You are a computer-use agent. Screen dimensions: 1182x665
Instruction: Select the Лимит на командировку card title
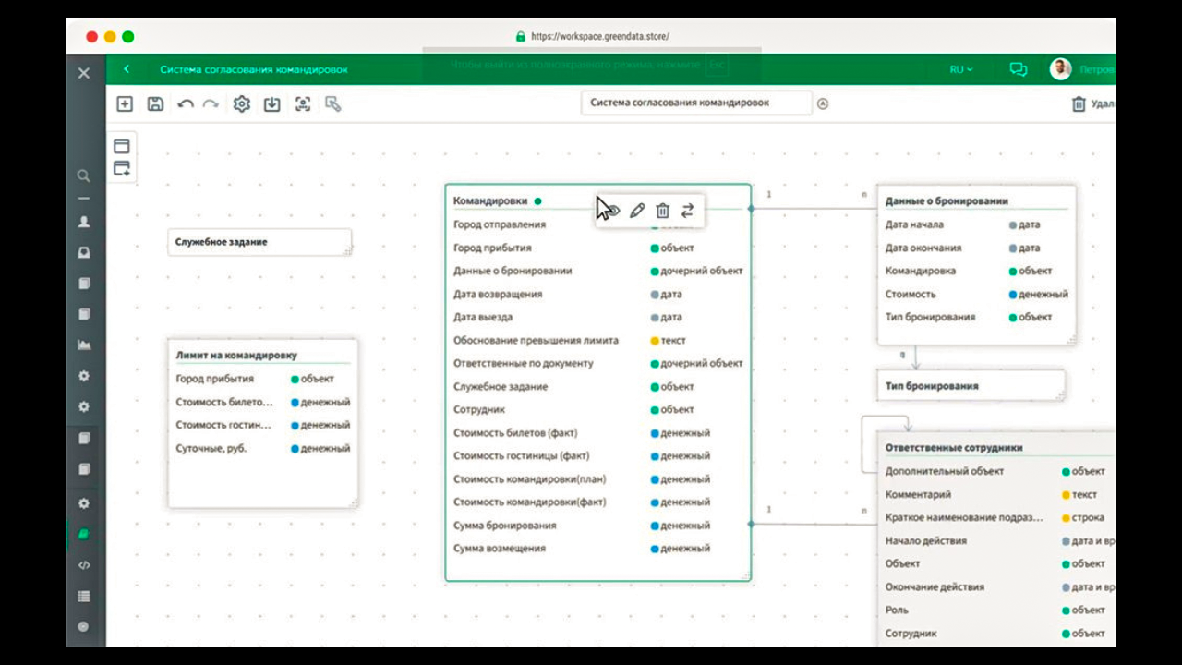[236, 355]
